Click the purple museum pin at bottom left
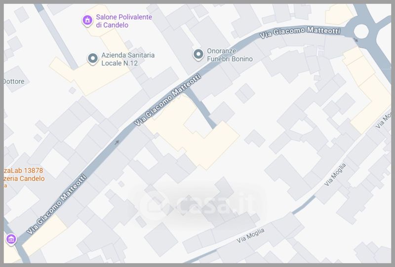Viewport: 395px width, 267px height. pos(11,239)
